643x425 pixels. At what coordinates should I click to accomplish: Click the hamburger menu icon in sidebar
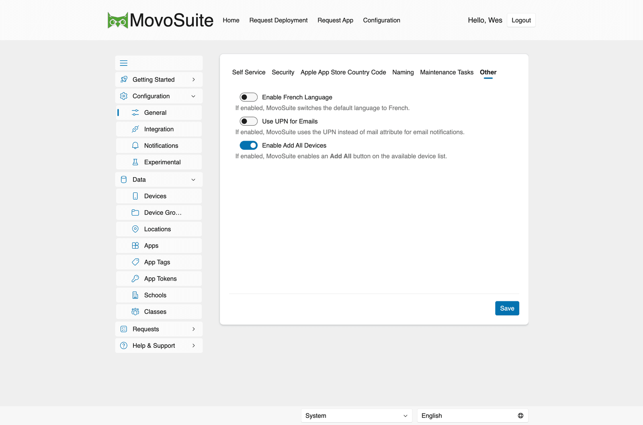124,63
